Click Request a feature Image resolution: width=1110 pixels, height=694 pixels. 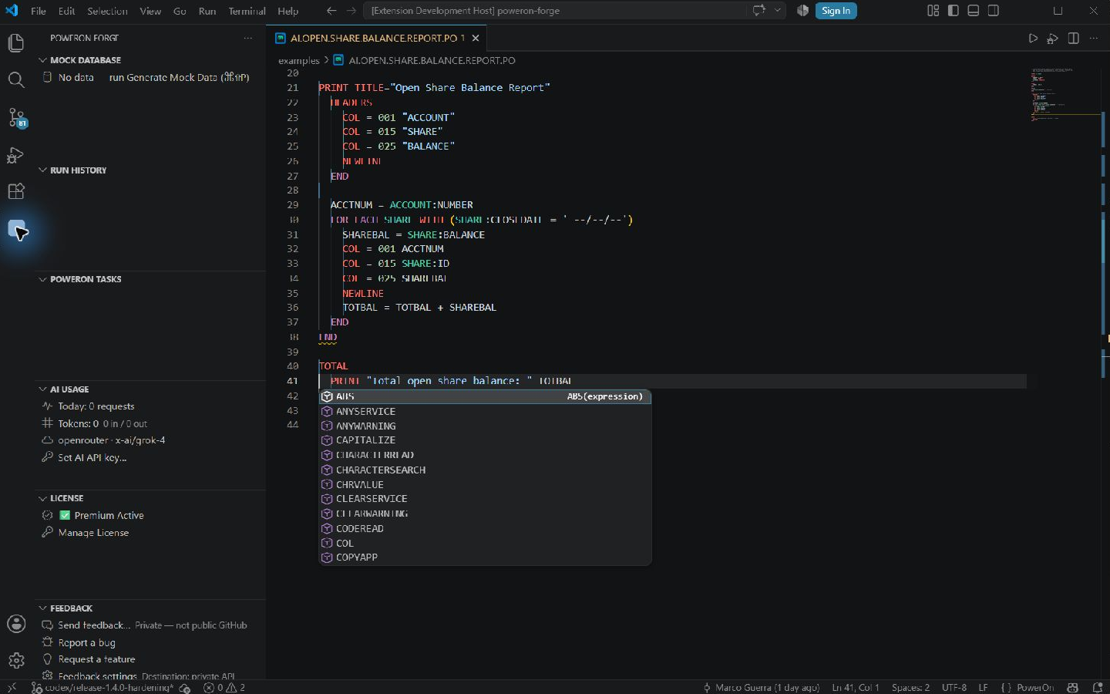point(96,659)
